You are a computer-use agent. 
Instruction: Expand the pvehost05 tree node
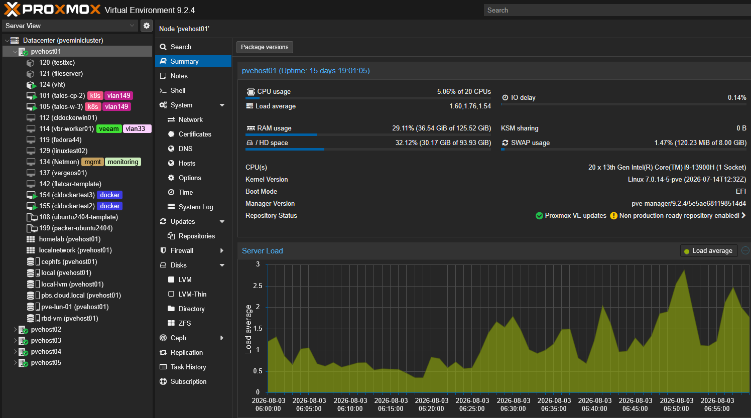(15, 363)
